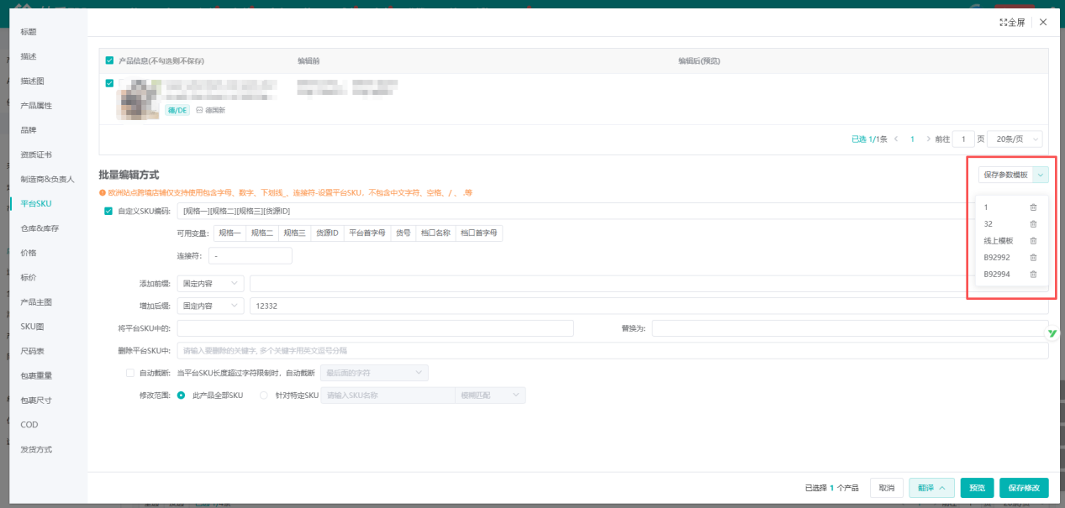The width and height of the screenshot is (1065, 508).
Task: Open the 保存参数模板 dropdown arrow
Action: [1041, 175]
